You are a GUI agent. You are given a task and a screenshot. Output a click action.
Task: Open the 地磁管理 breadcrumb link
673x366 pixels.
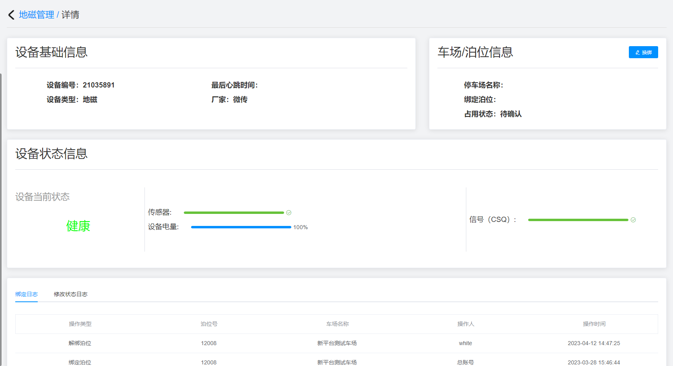coord(37,15)
